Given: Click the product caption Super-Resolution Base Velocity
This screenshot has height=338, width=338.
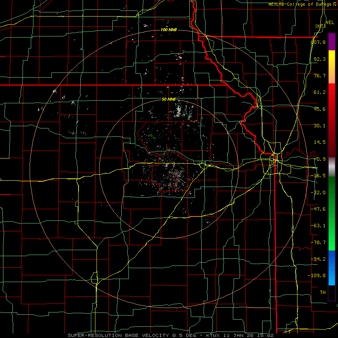Looking at the screenshot, I should tap(118, 335).
